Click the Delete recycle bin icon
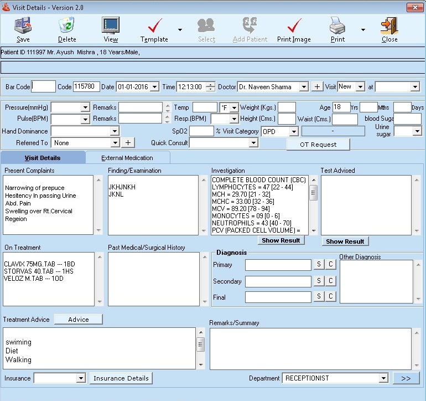Viewport: 426px width, 401px height. pyautogui.click(x=66, y=25)
